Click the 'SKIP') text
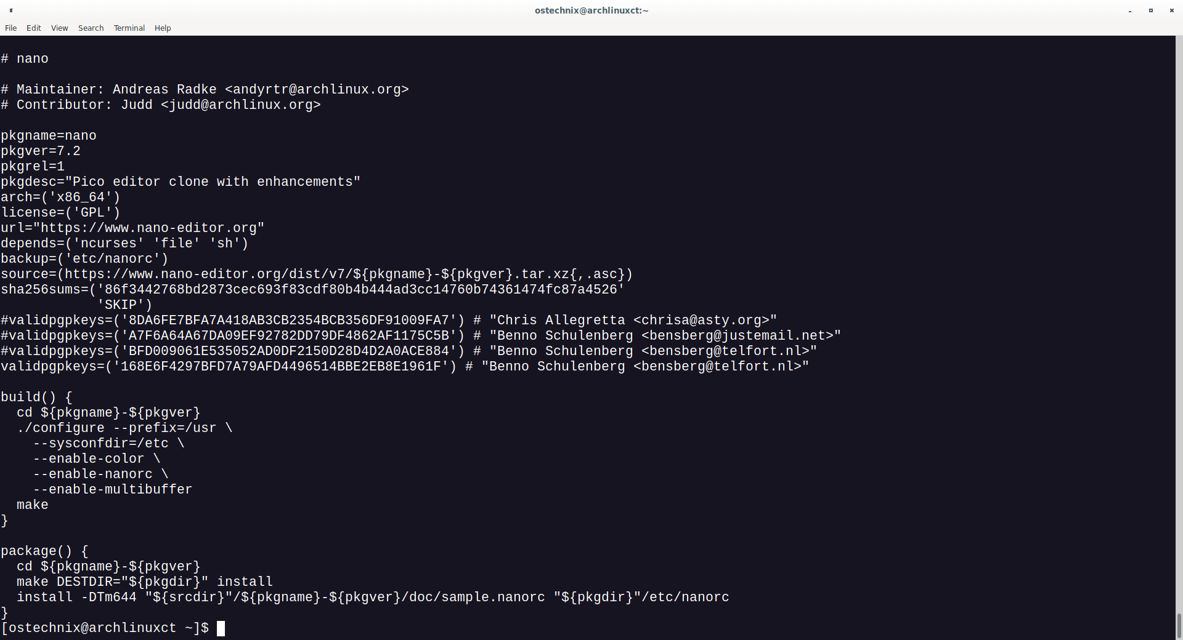This screenshot has width=1183, height=640. point(124,305)
